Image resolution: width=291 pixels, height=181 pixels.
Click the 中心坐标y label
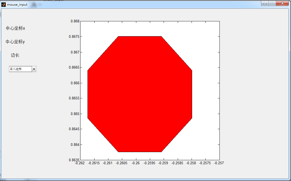15,42
